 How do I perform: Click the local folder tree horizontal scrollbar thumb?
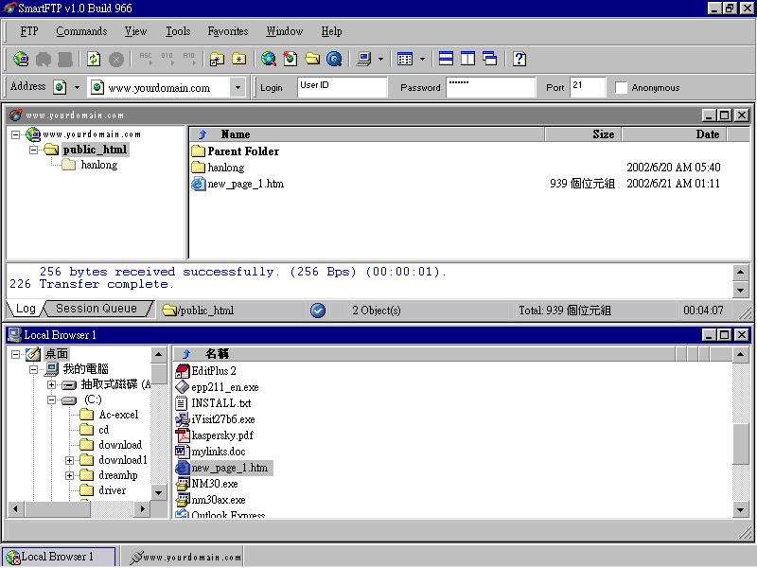pos(58,508)
